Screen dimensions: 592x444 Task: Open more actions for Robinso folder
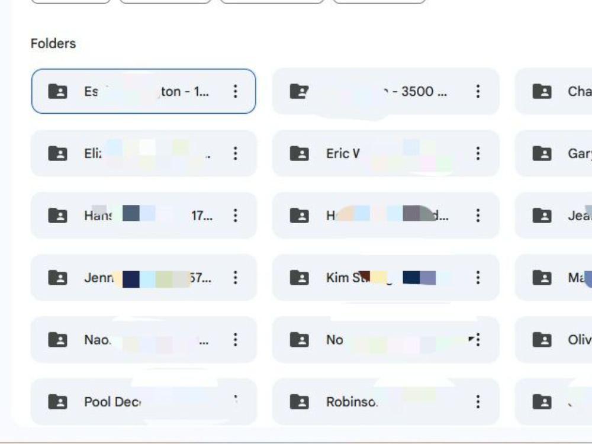tap(478, 402)
